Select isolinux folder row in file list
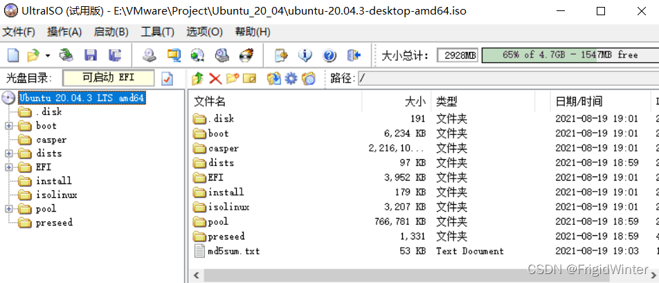 click(x=228, y=207)
